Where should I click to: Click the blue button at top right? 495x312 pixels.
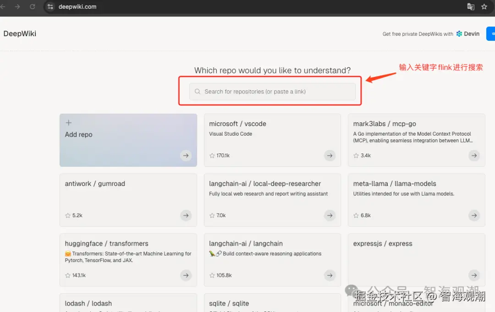(491, 34)
